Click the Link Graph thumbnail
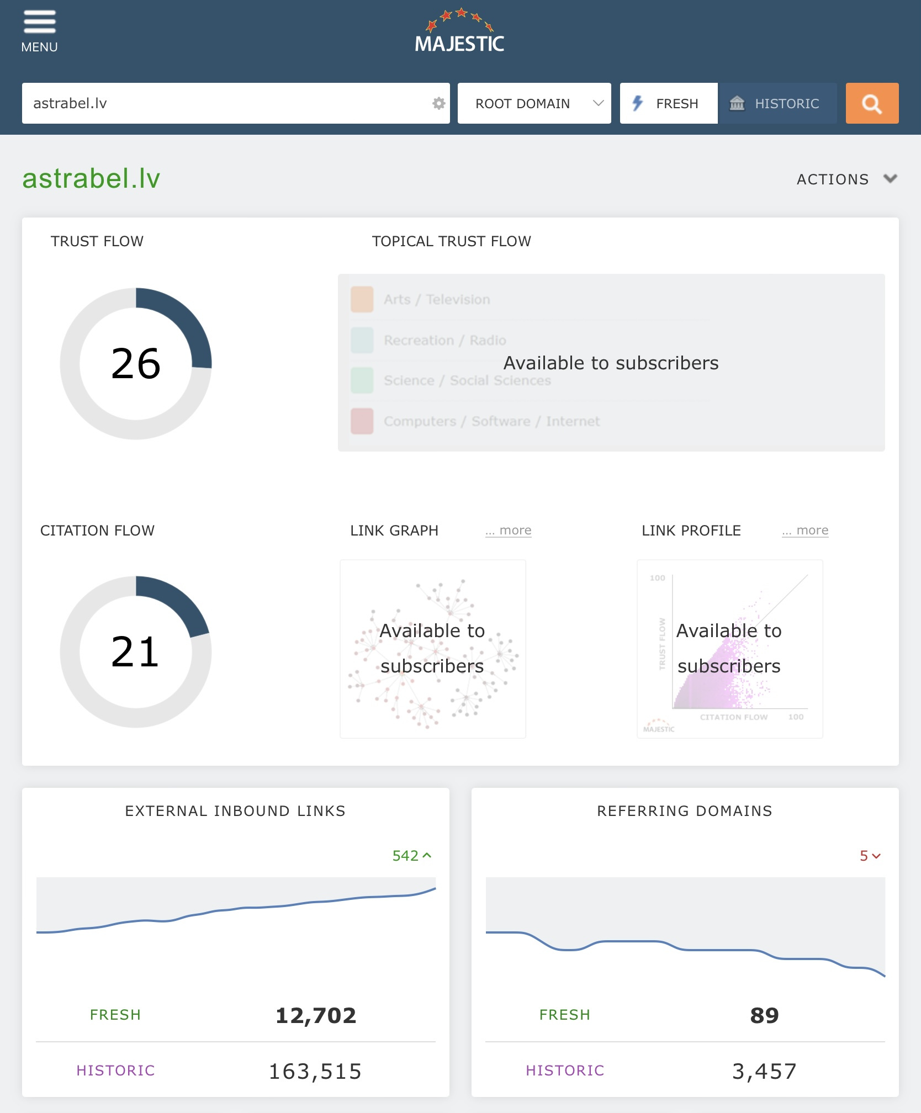Image resolution: width=921 pixels, height=1113 pixels. click(433, 649)
